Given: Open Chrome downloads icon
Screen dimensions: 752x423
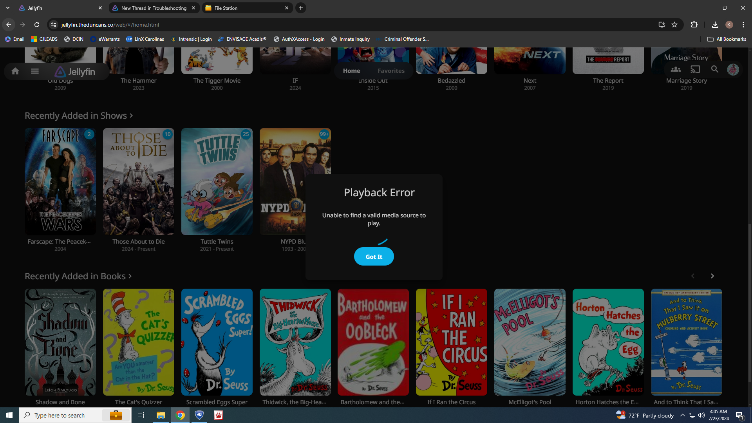Looking at the screenshot, I should 715,25.
